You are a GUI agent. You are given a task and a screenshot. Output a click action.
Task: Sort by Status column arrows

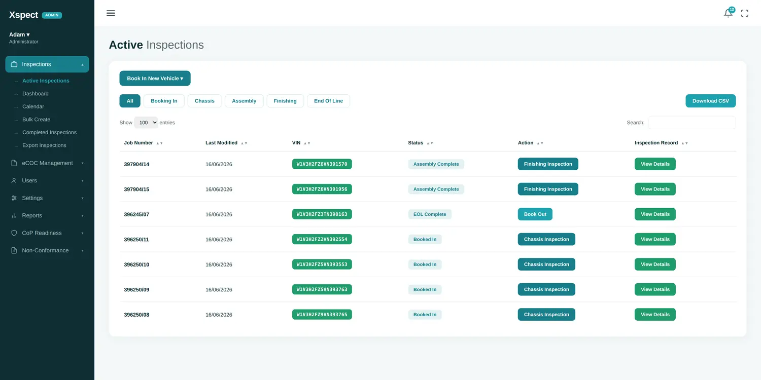[x=430, y=143]
